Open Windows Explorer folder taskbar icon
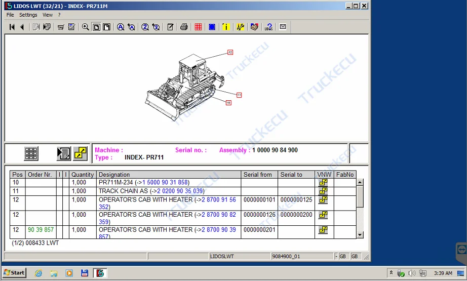Image resolution: width=467 pixels, height=281 pixels. point(54,273)
